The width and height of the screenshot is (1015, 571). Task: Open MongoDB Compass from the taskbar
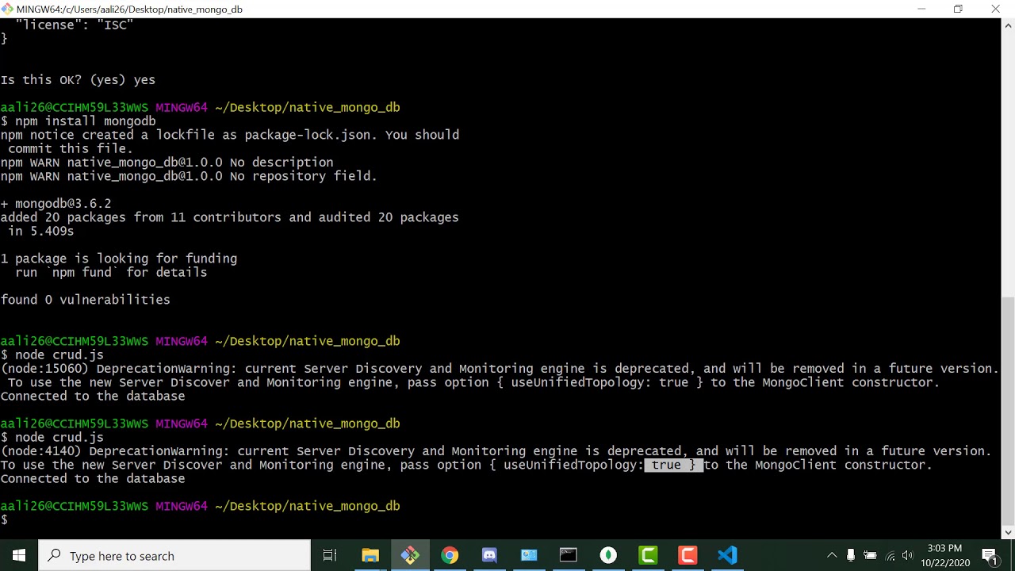tap(608, 555)
